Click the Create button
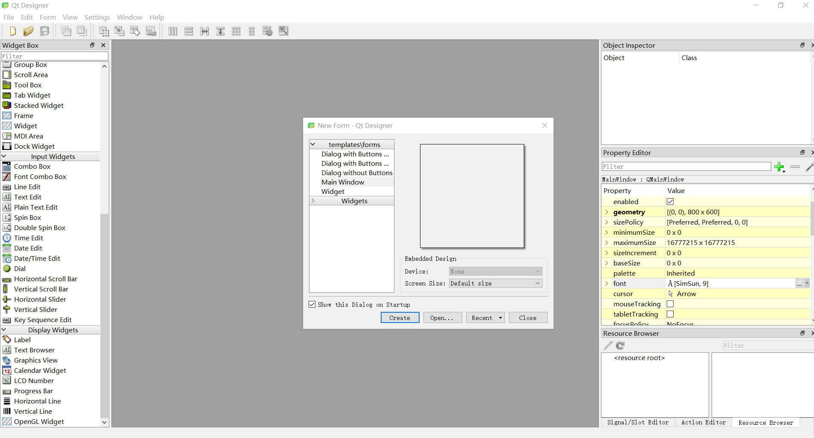Viewport: 814px width, 438px height. click(x=400, y=317)
